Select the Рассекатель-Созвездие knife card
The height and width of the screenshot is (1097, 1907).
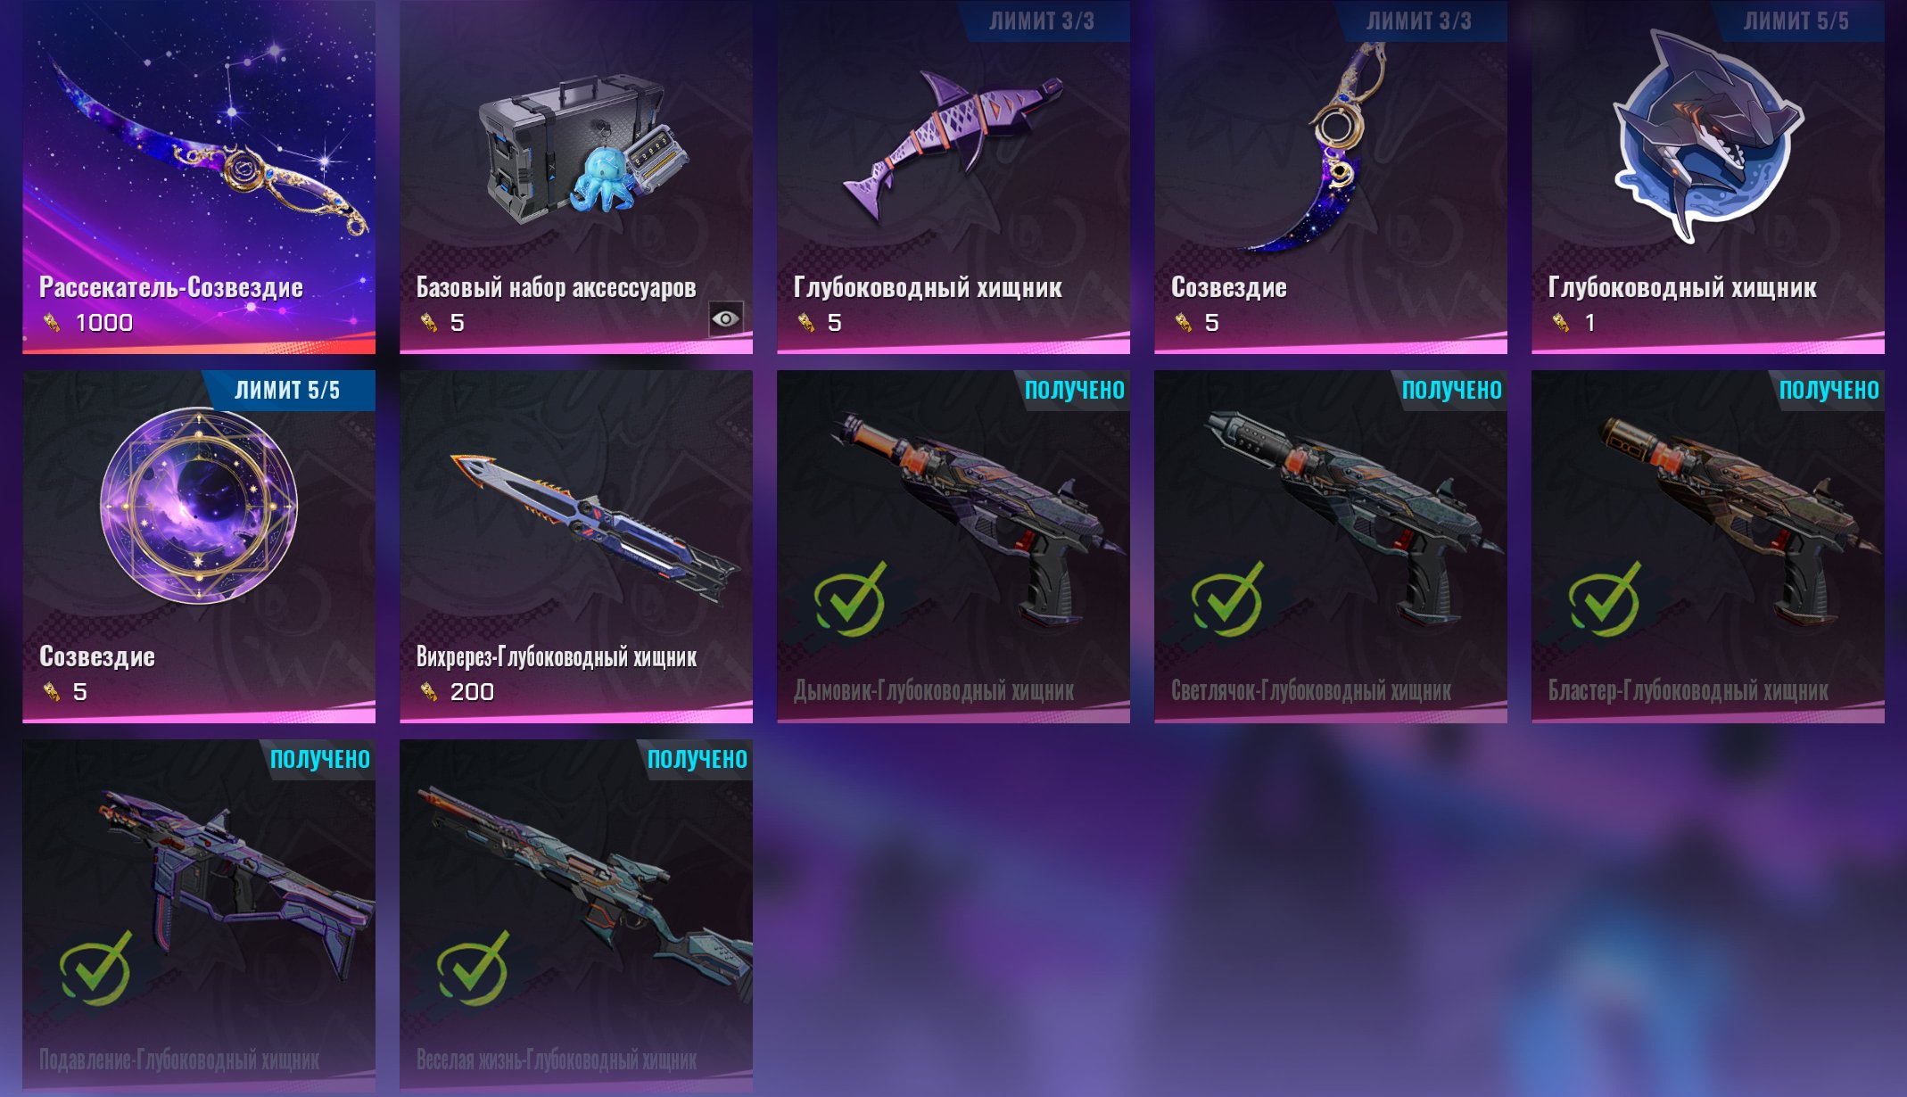(199, 177)
